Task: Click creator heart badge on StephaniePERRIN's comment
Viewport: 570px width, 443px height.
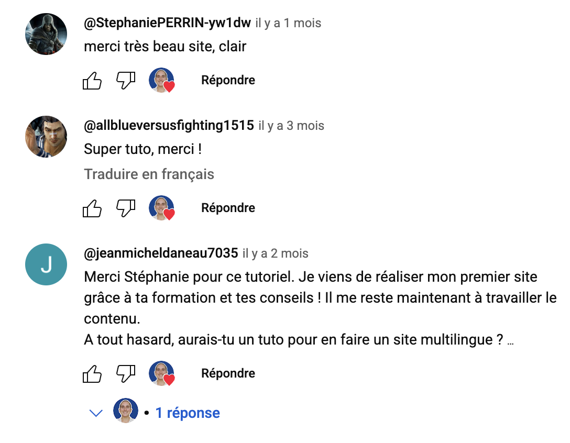Action: 161,81
